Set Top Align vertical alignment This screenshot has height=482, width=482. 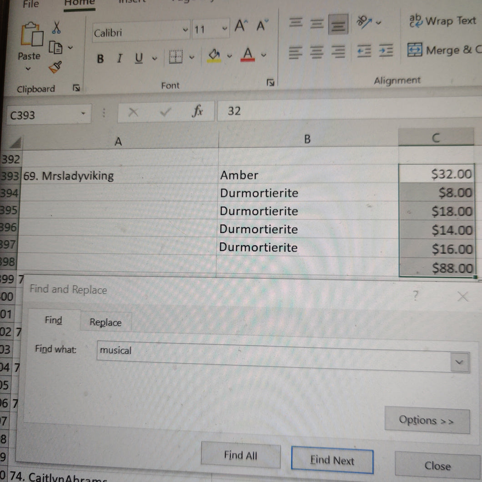click(296, 22)
